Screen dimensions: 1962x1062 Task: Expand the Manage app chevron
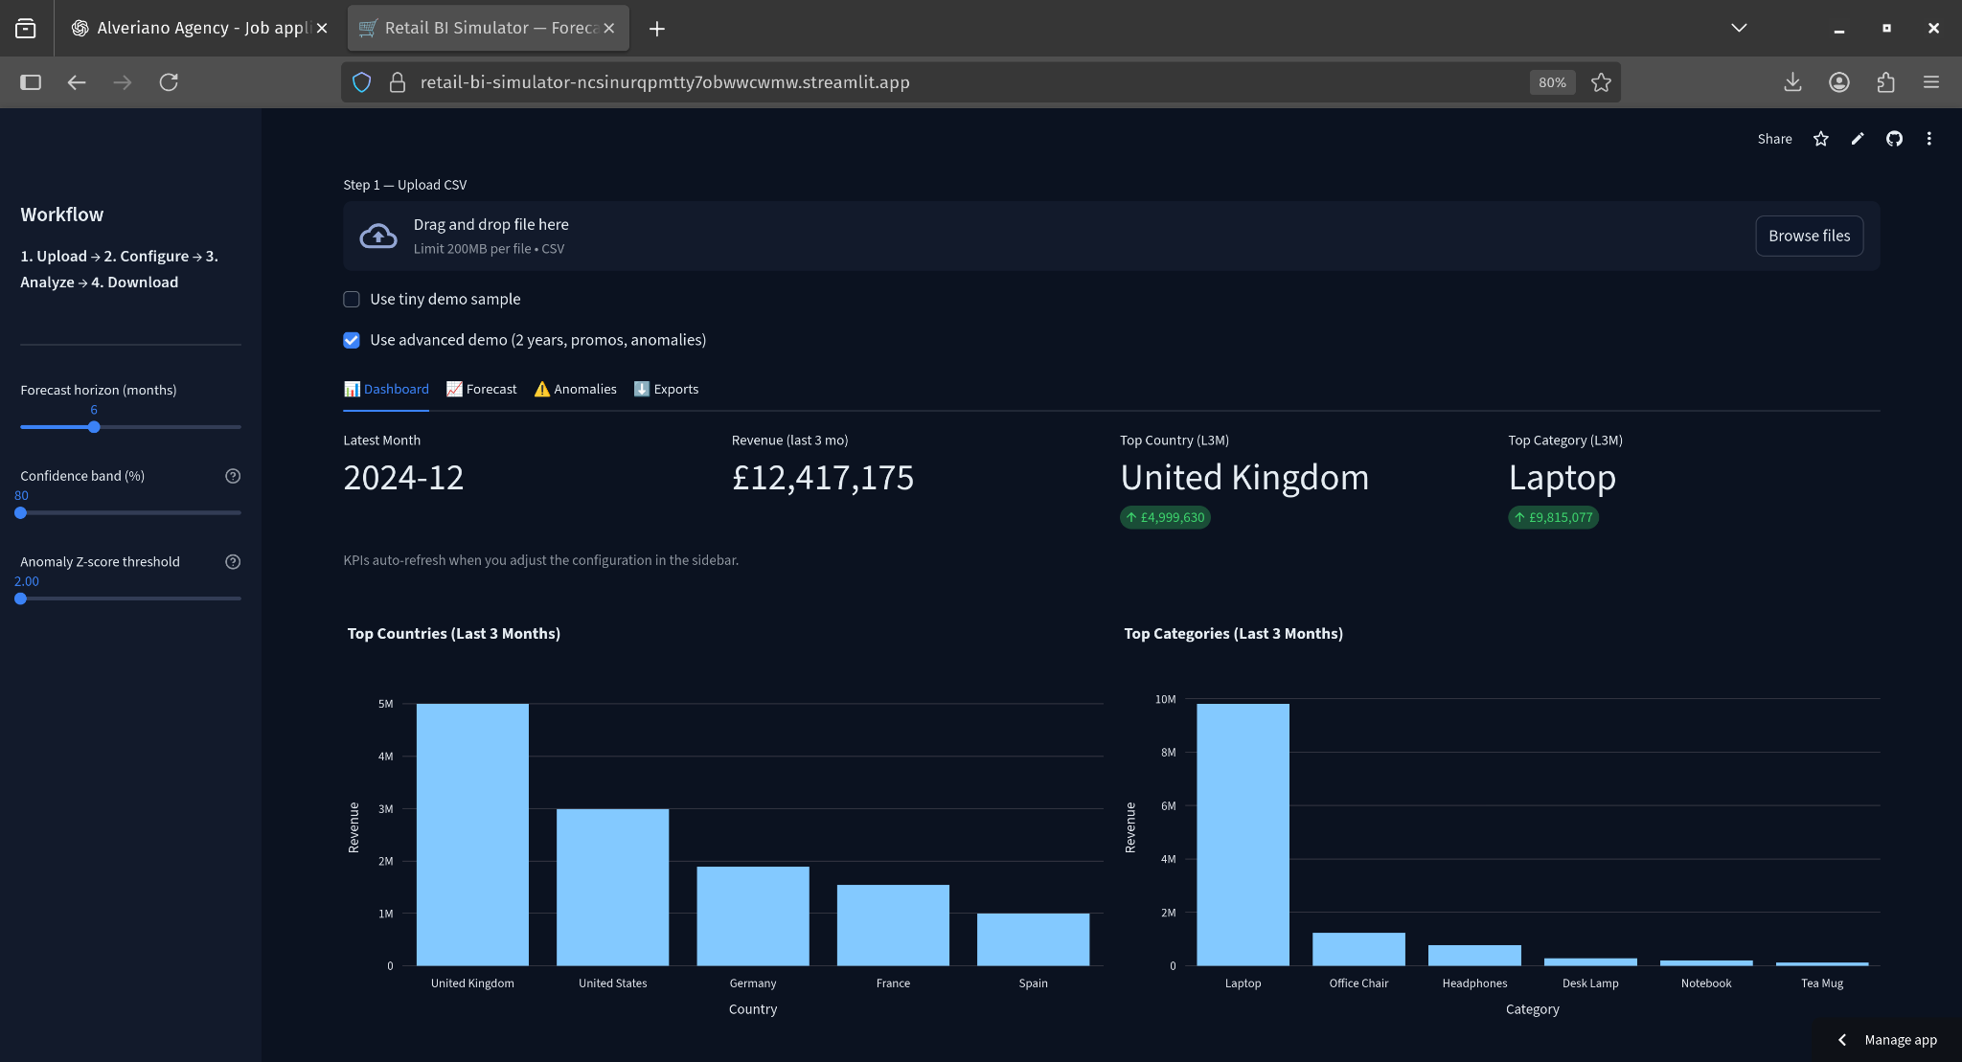(1841, 1040)
